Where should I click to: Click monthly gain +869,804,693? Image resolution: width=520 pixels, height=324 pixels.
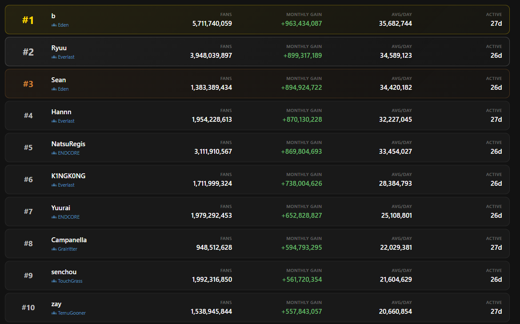click(x=301, y=152)
